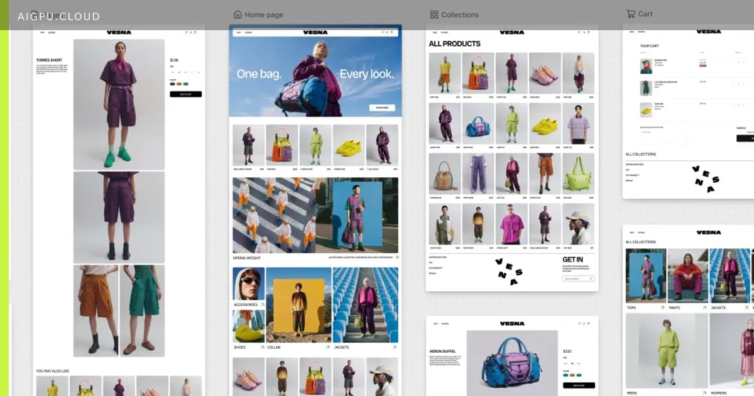Open the arrow icon next to ACCESSORIES
Viewport: 754px width, 396px height.
coord(262,304)
